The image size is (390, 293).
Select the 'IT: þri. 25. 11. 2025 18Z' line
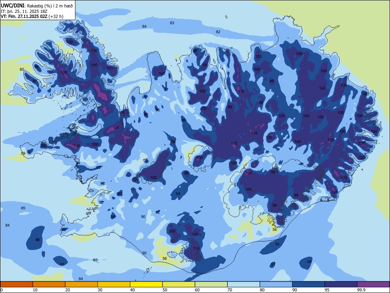coord(24,11)
